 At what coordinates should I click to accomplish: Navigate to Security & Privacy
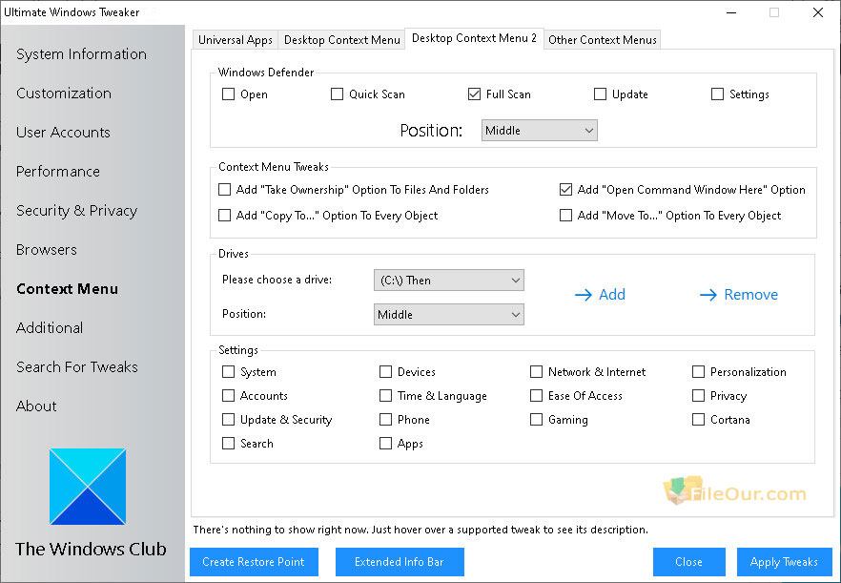(x=76, y=211)
